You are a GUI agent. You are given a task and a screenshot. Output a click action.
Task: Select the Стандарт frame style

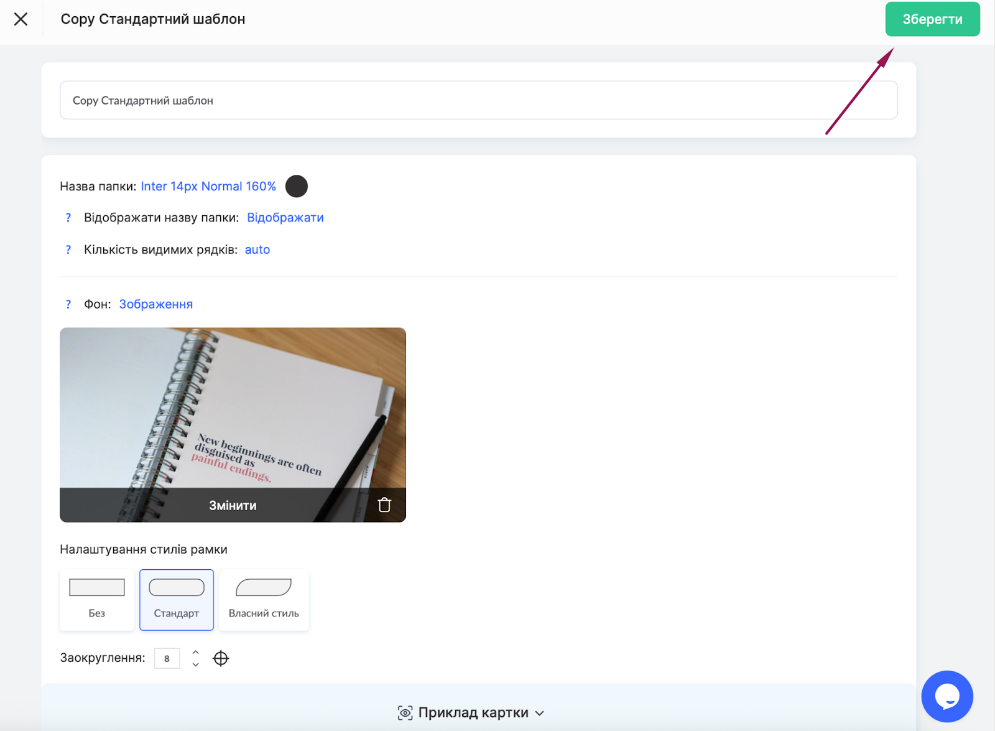coord(177,600)
